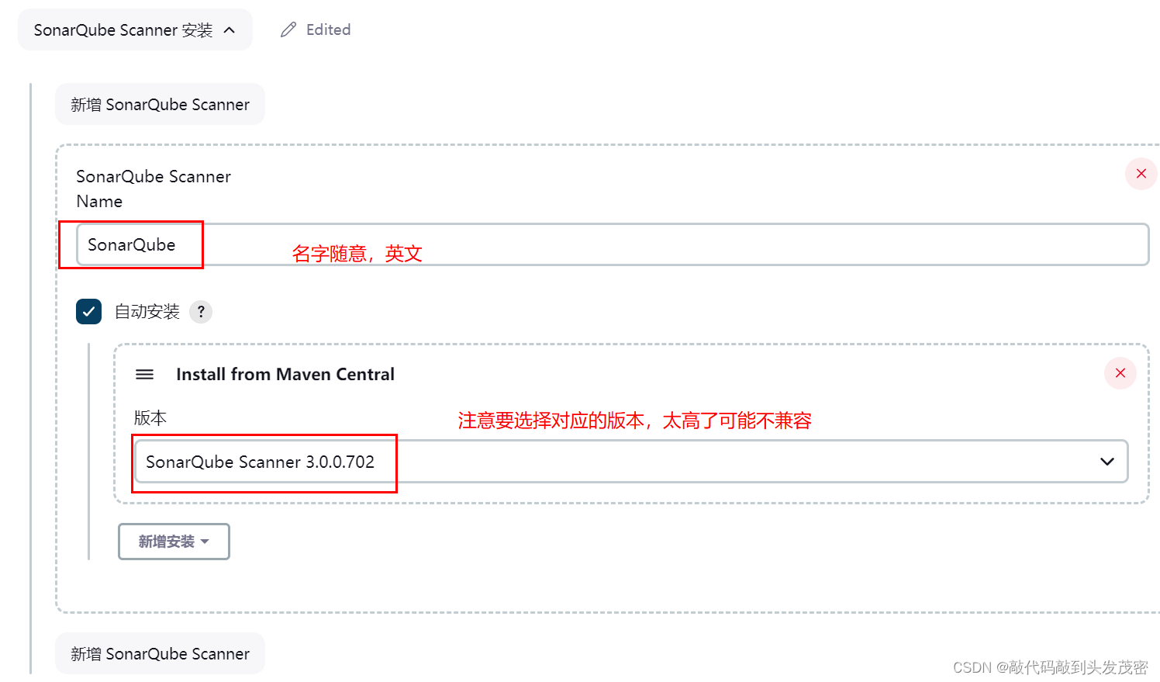Click the pencil Edited icon
This screenshot has width=1160, height=682.
288,30
